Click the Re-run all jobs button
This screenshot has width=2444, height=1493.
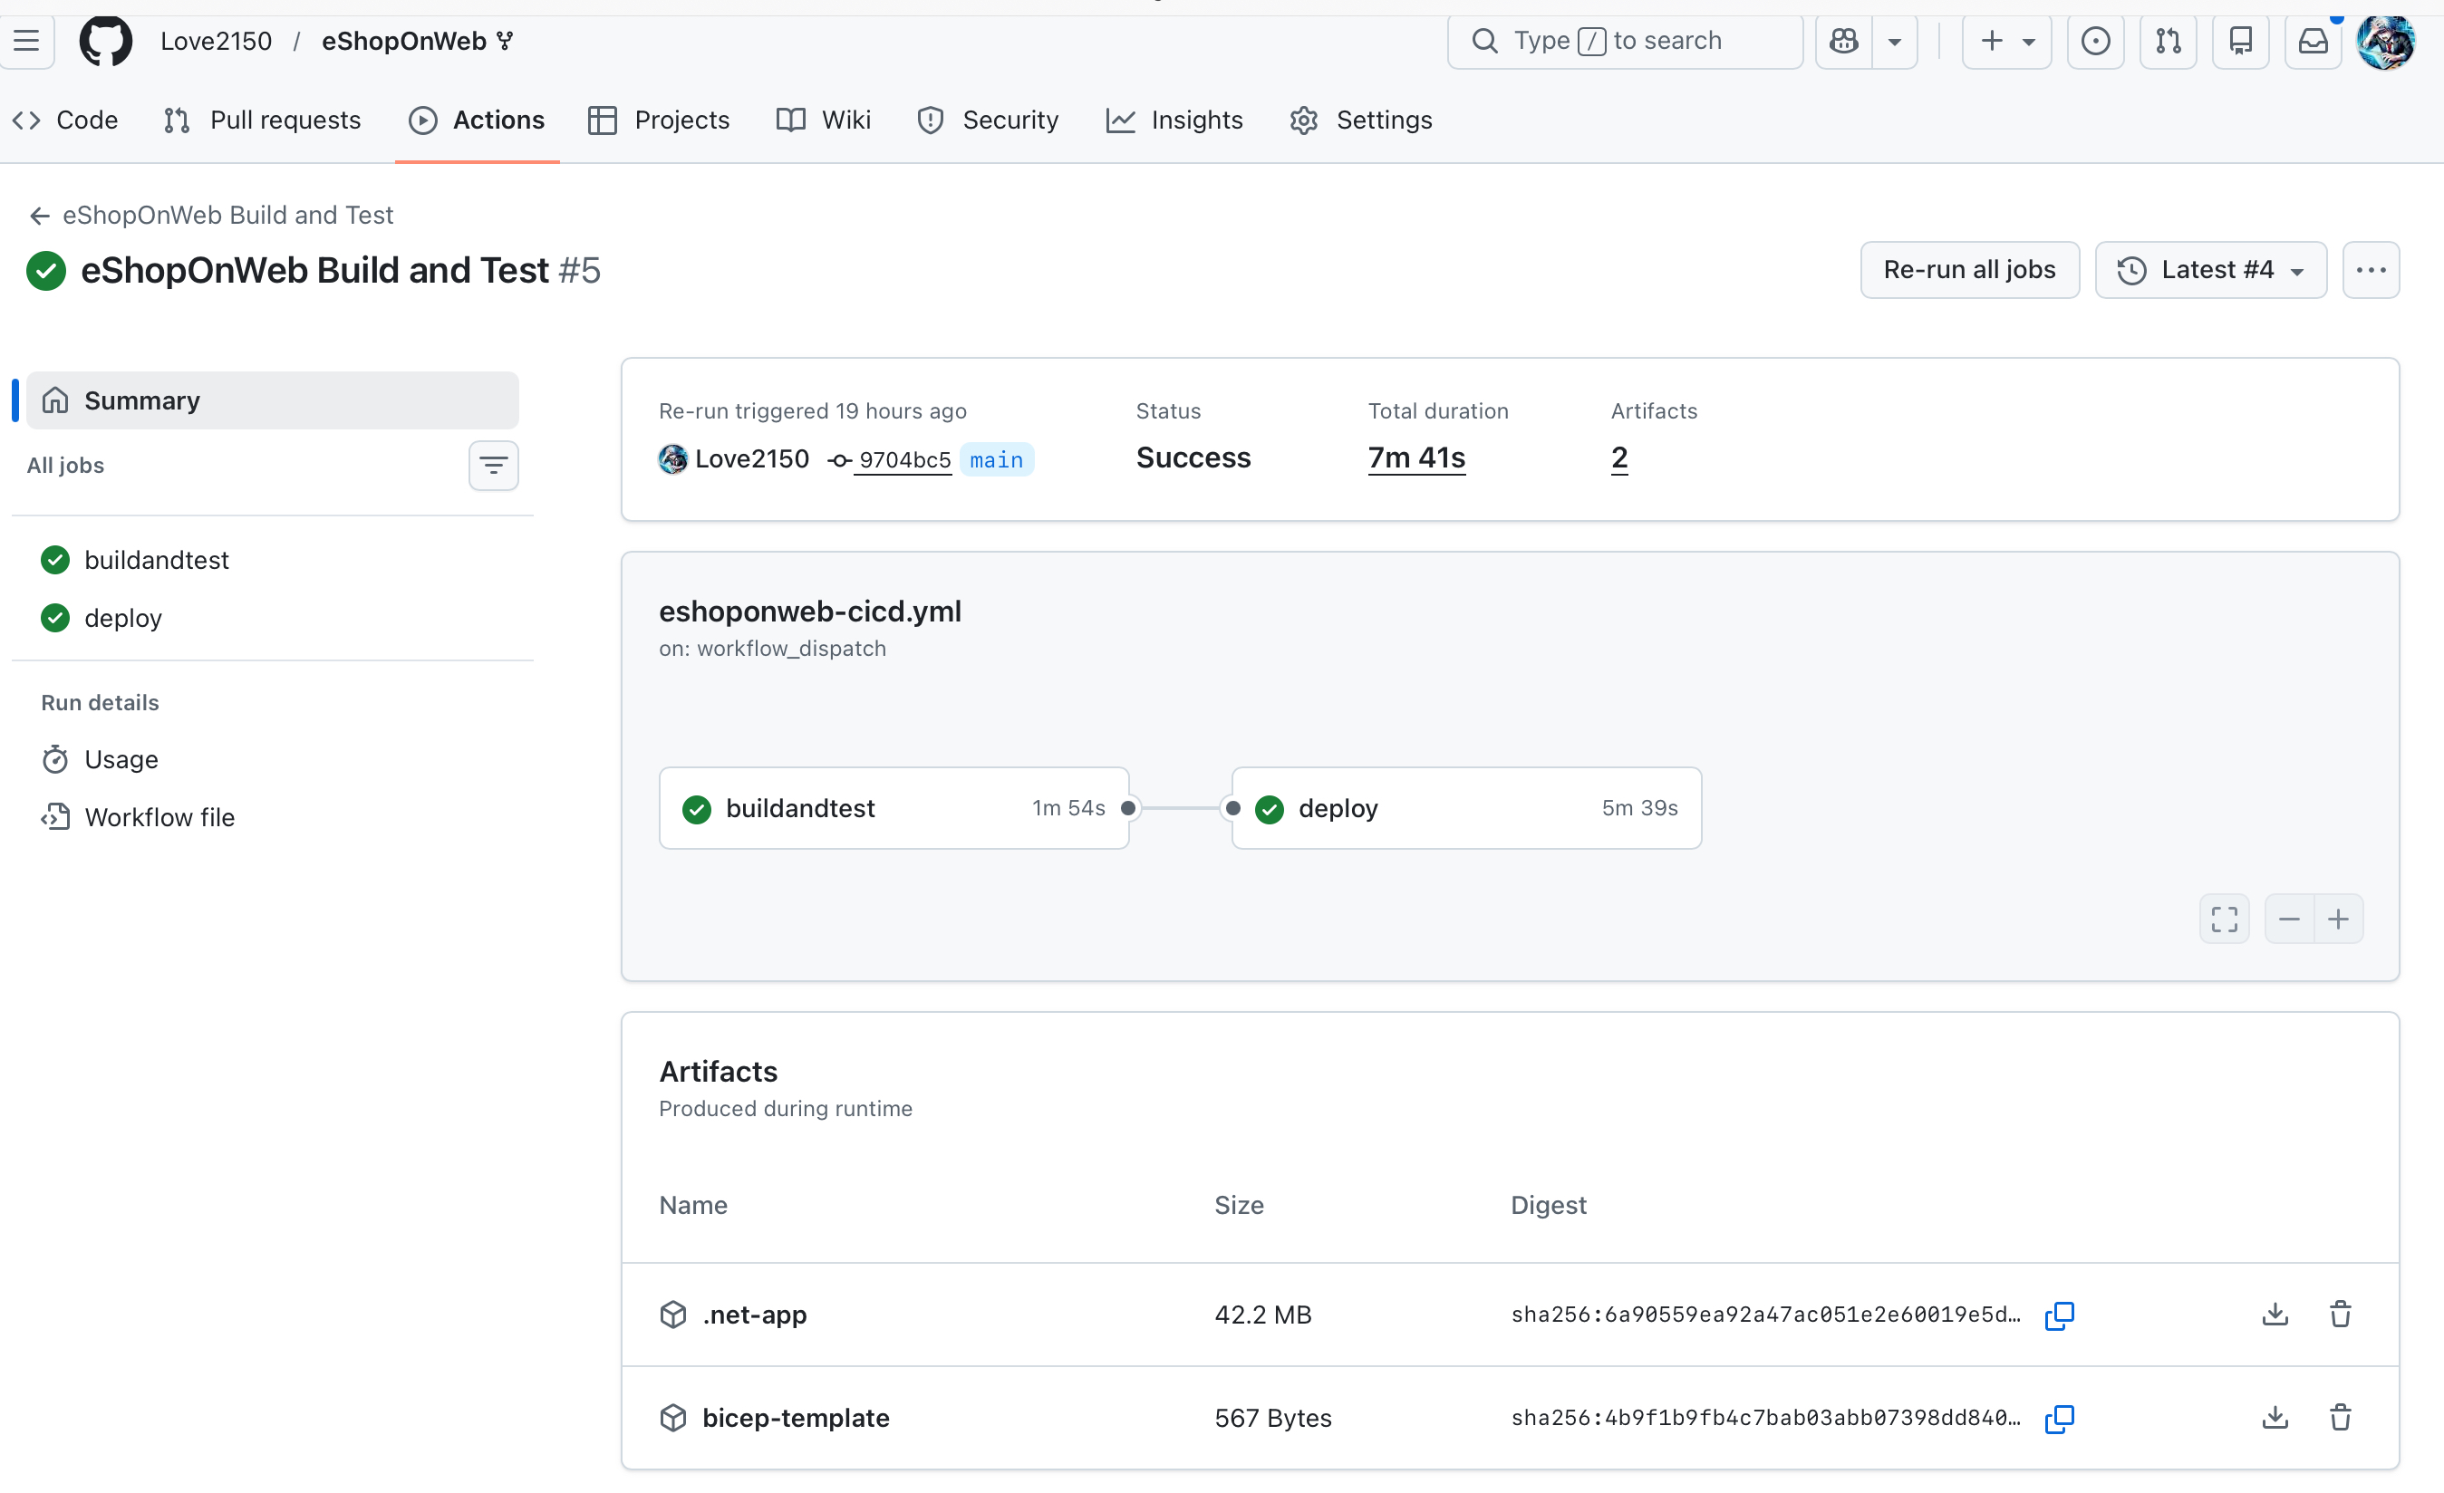(x=1969, y=270)
